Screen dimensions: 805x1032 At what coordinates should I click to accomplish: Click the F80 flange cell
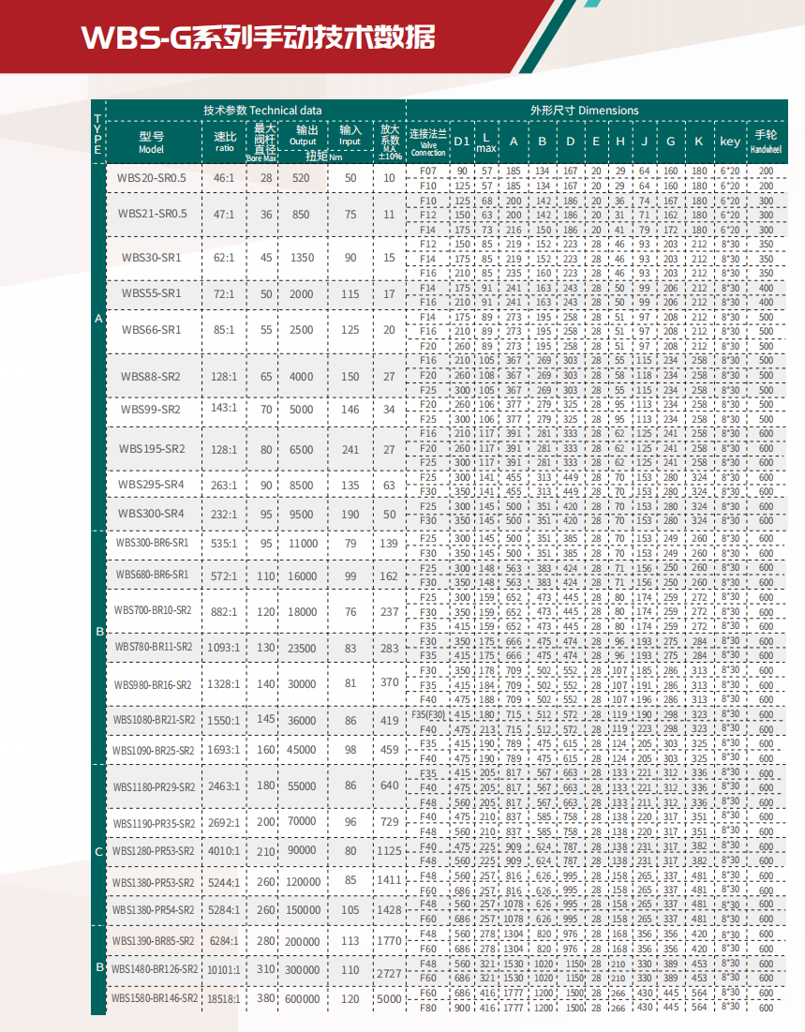[428, 1008]
